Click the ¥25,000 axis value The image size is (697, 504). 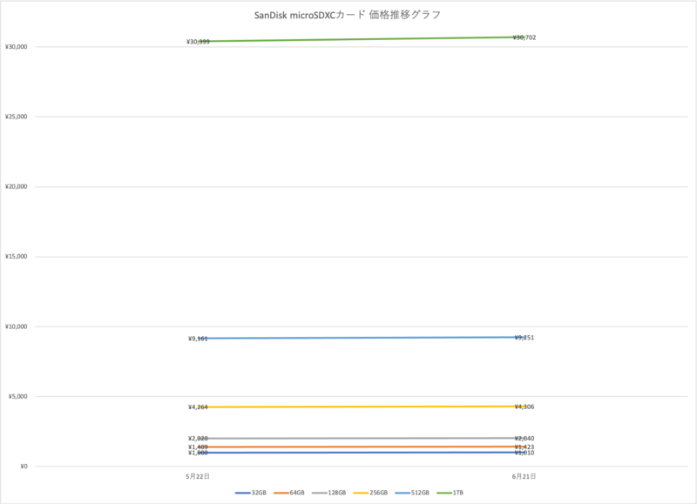click(16, 117)
